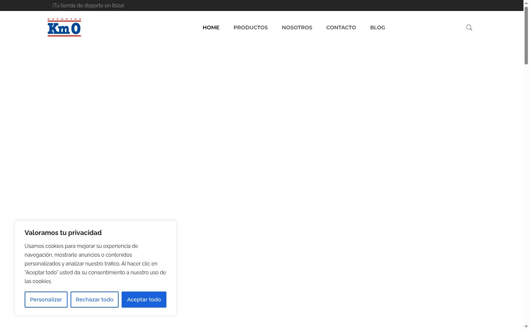Navigate to CONTACTO
Screen dimensions: 529x330
pos(341,27)
